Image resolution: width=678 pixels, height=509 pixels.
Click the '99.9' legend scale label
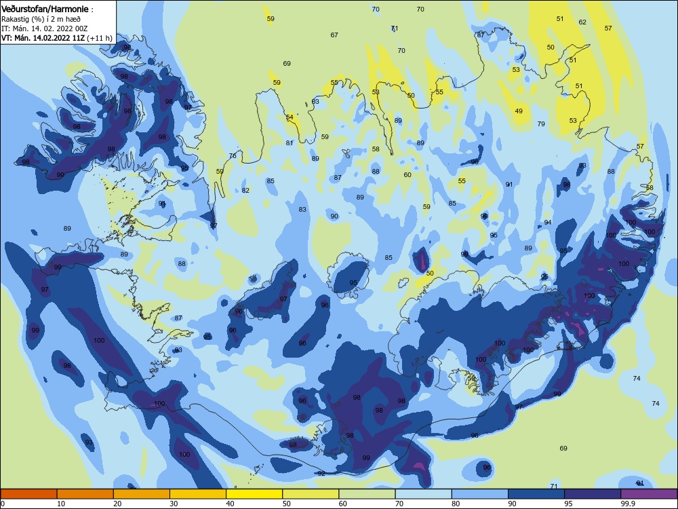tap(627, 504)
